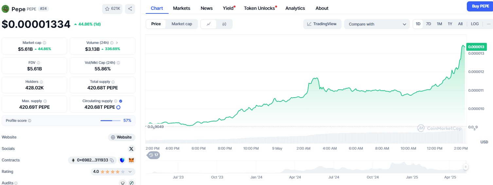The width and height of the screenshot is (493, 185).
Task: Open the Compare with dropdown
Action: tap(377, 24)
